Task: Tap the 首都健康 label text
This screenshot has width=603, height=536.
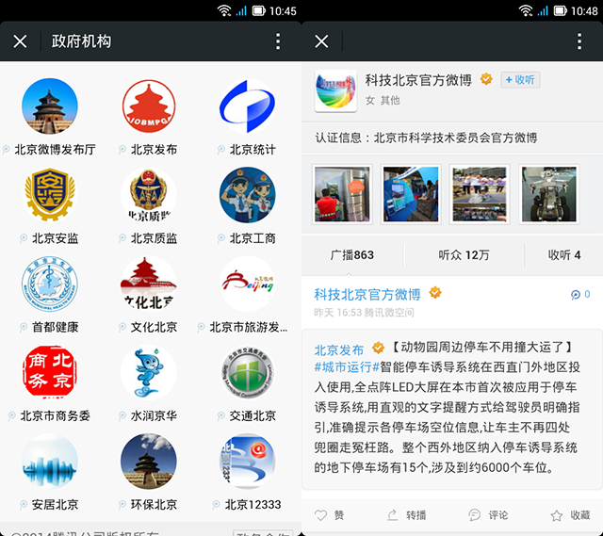Action: click(x=55, y=327)
